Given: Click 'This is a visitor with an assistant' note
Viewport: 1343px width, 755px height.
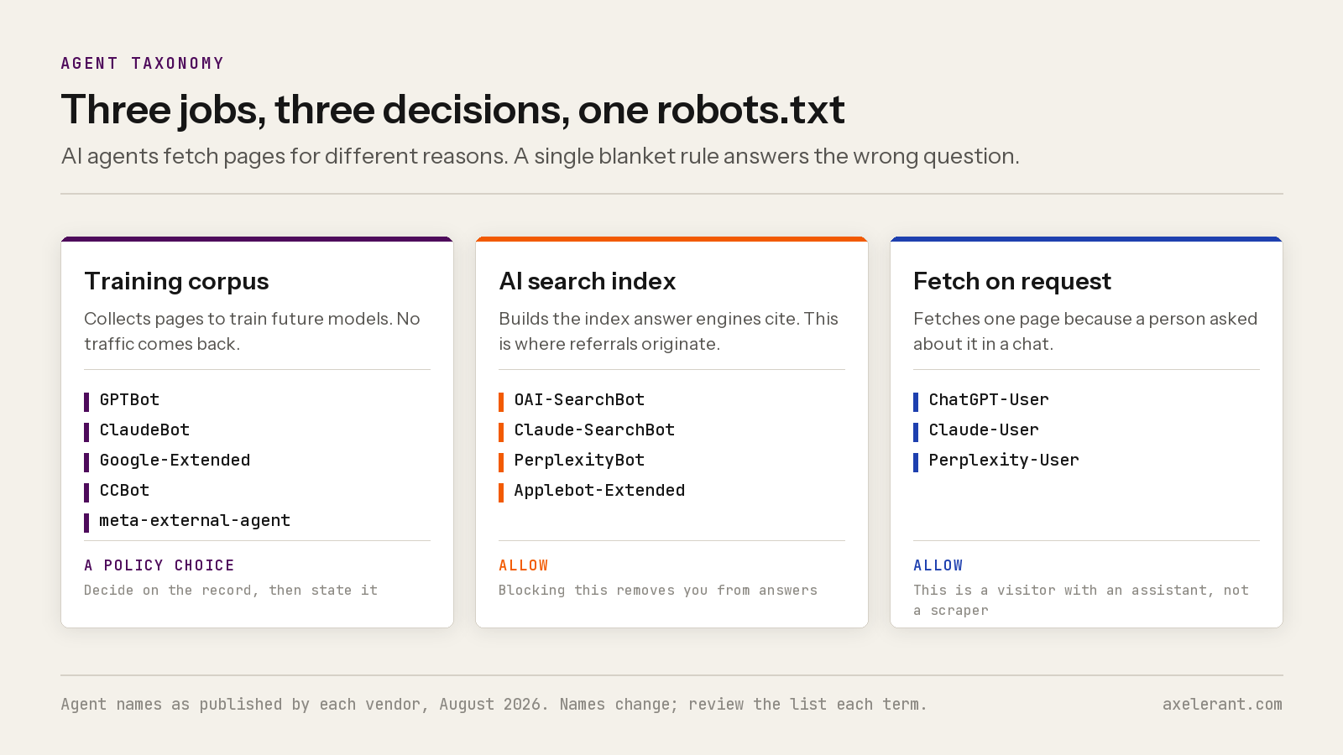Looking at the screenshot, I should point(1081,601).
